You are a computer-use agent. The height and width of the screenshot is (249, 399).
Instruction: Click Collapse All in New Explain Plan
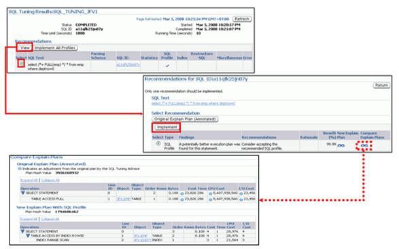click(x=50, y=219)
